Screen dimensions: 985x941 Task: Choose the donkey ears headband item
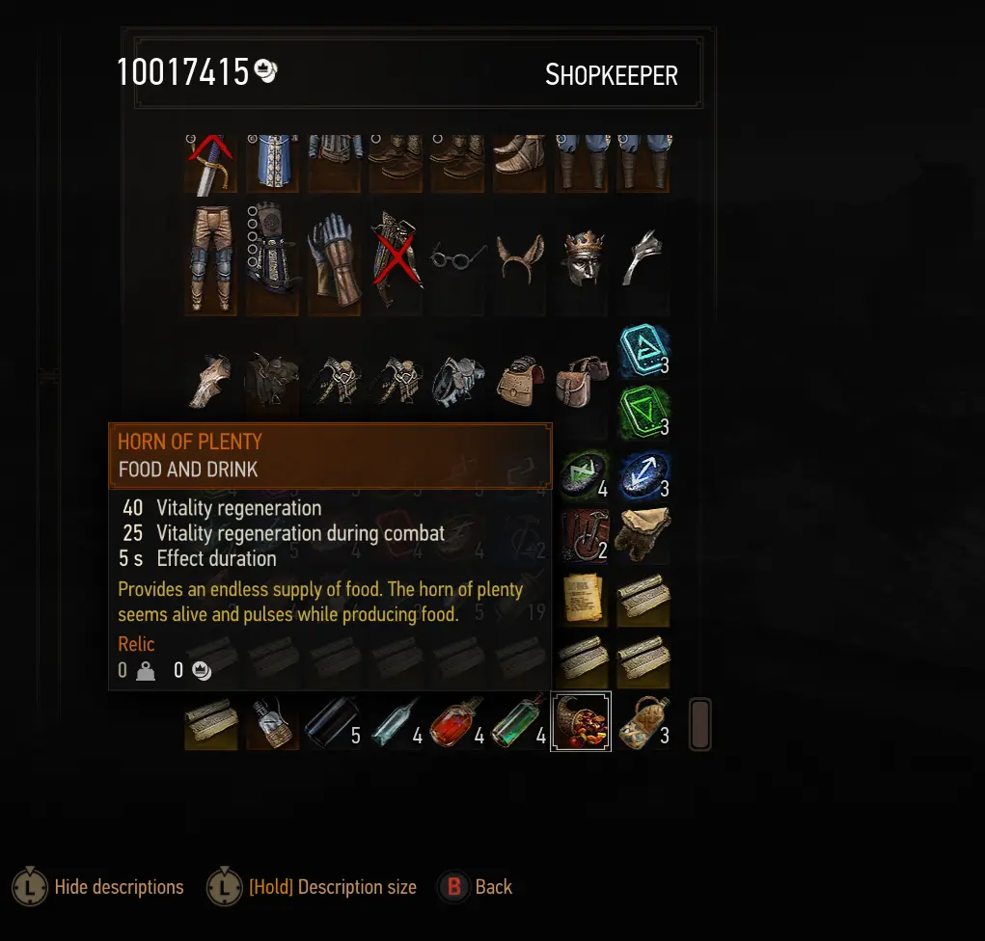(520, 259)
